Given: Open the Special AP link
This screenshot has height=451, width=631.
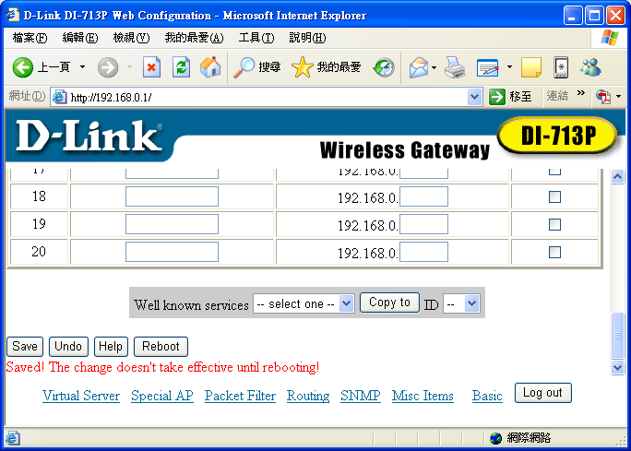Looking at the screenshot, I should [x=162, y=396].
